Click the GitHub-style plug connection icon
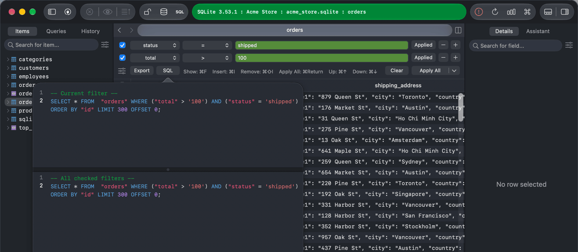Image resolution: width=578 pixels, height=252 pixels. pyautogui.click(x=68, y=12)
